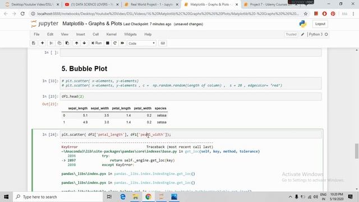
Task: Open File Explorer from the taskbar
Action: pos(135,197)
